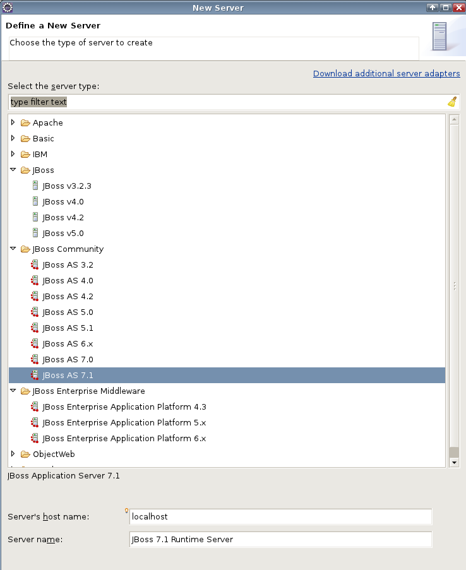466x570 pixels.
Task: Pick the JBoss AS 4.2 label
Action: click(68, 297)
